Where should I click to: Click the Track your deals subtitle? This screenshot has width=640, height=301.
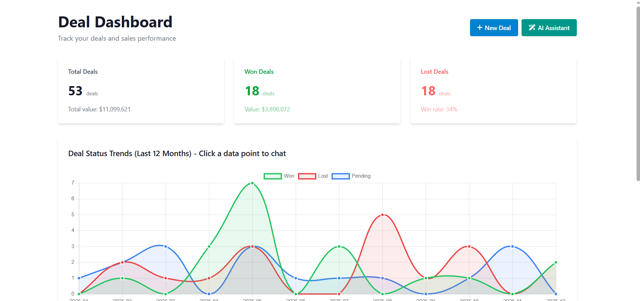(117, 38)
